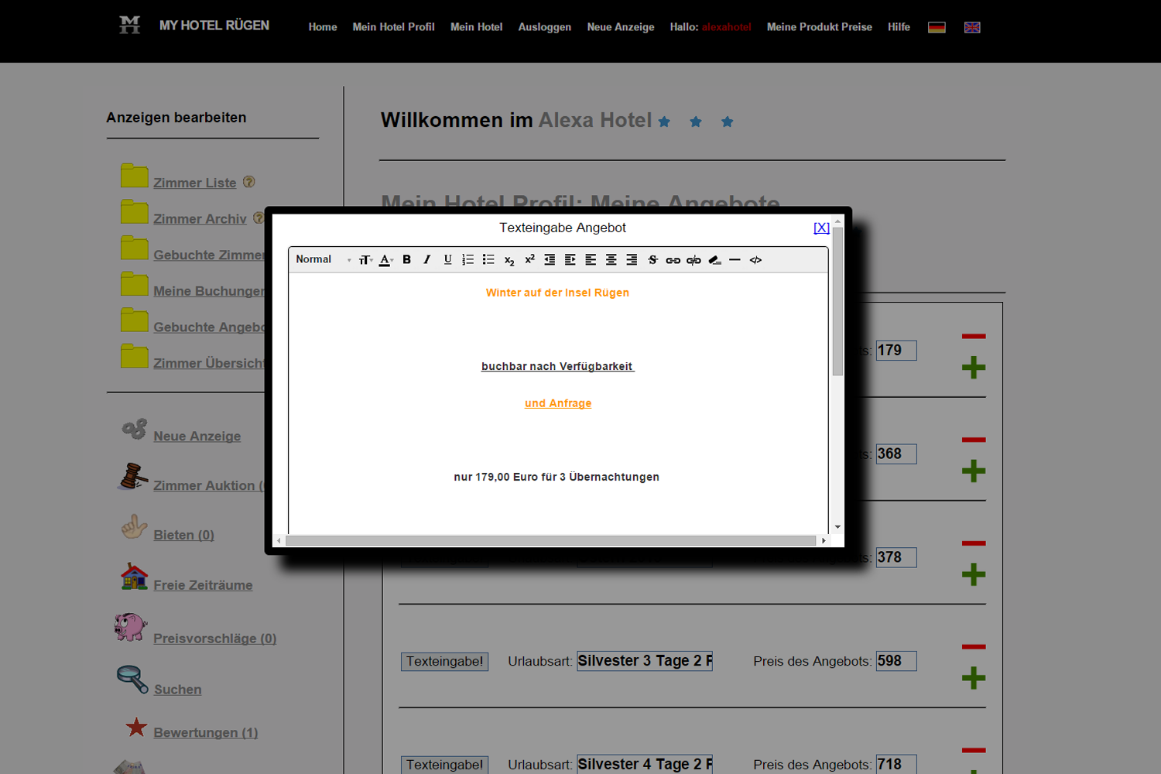Image resolution: width=1161 pixels, height=774 pixels.
Task: Click the outdent icon
Action: pos(550,260)
